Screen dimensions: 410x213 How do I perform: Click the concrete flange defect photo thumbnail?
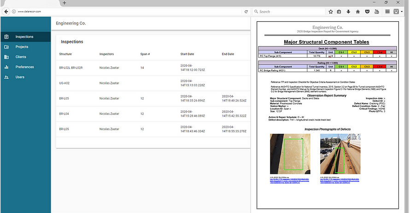290,154
